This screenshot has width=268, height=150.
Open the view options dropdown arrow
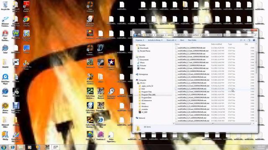coord(244,40)
